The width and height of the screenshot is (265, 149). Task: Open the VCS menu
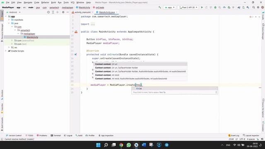[72, 2]
